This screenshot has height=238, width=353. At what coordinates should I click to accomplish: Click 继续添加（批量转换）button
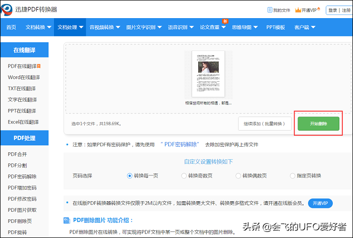pos(265,124)
